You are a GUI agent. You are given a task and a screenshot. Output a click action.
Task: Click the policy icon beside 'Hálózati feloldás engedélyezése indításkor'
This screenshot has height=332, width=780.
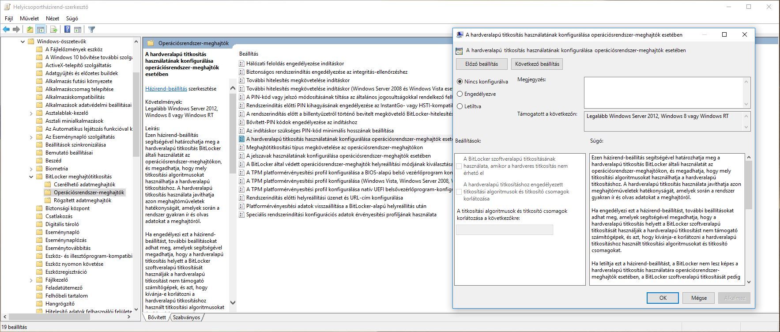tap(241, 64)
